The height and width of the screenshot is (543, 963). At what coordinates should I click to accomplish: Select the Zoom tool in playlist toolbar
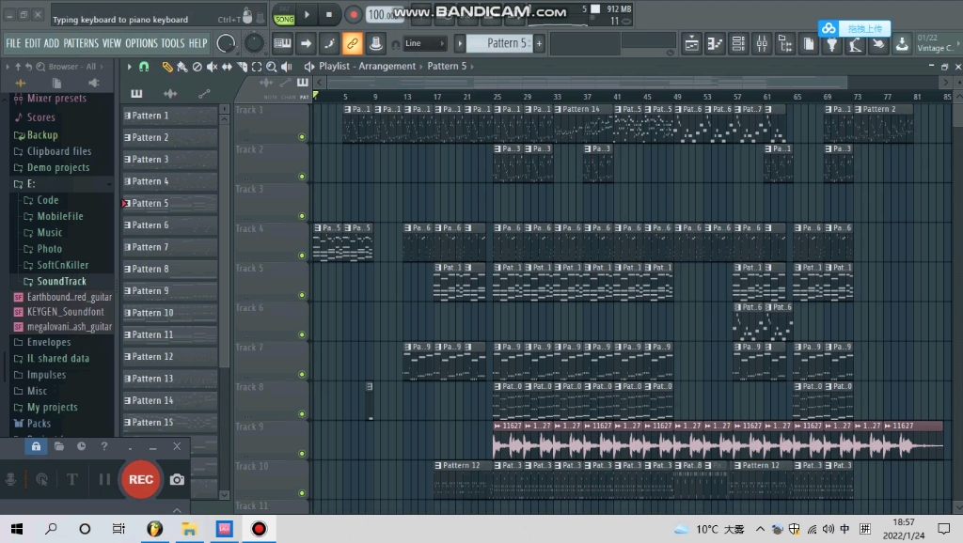pyautogui.click(x=272, y=67)
